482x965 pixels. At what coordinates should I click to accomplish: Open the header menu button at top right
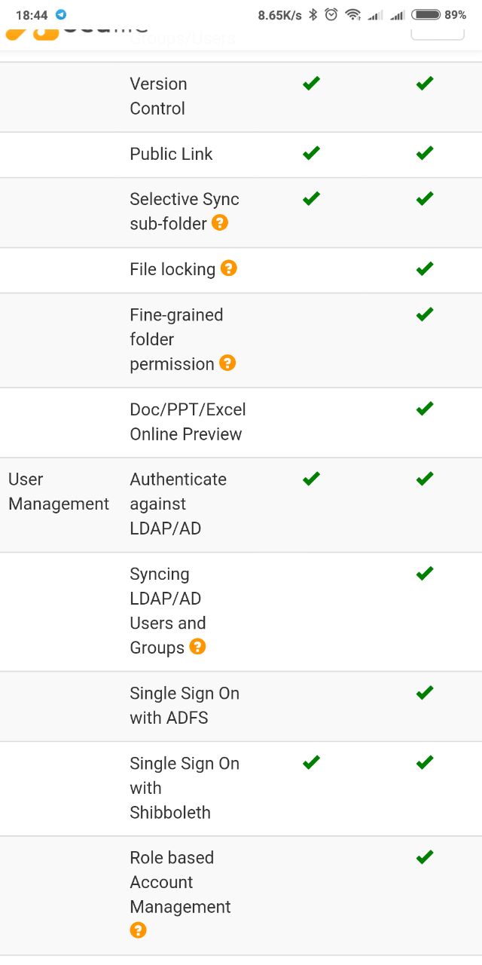[438, 32]
